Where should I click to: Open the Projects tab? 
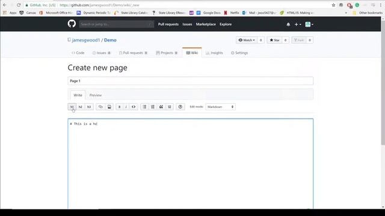(x=167, y=53)
